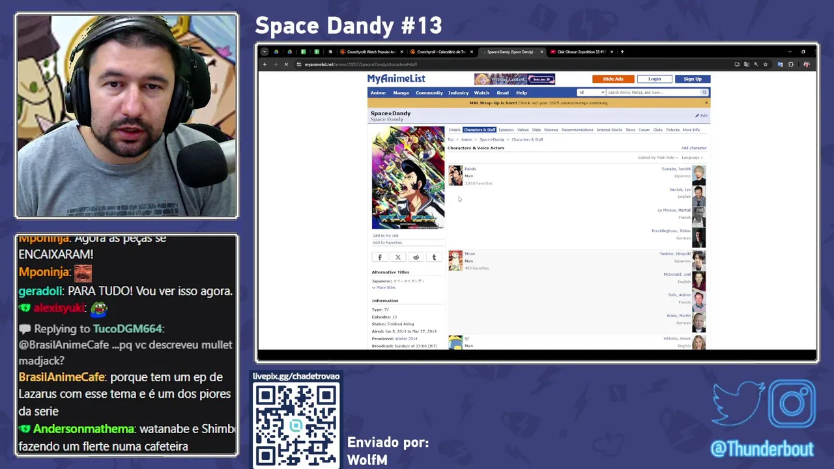834x469 pixels.
Task: Open the Community menu
Action: [429, 92]
